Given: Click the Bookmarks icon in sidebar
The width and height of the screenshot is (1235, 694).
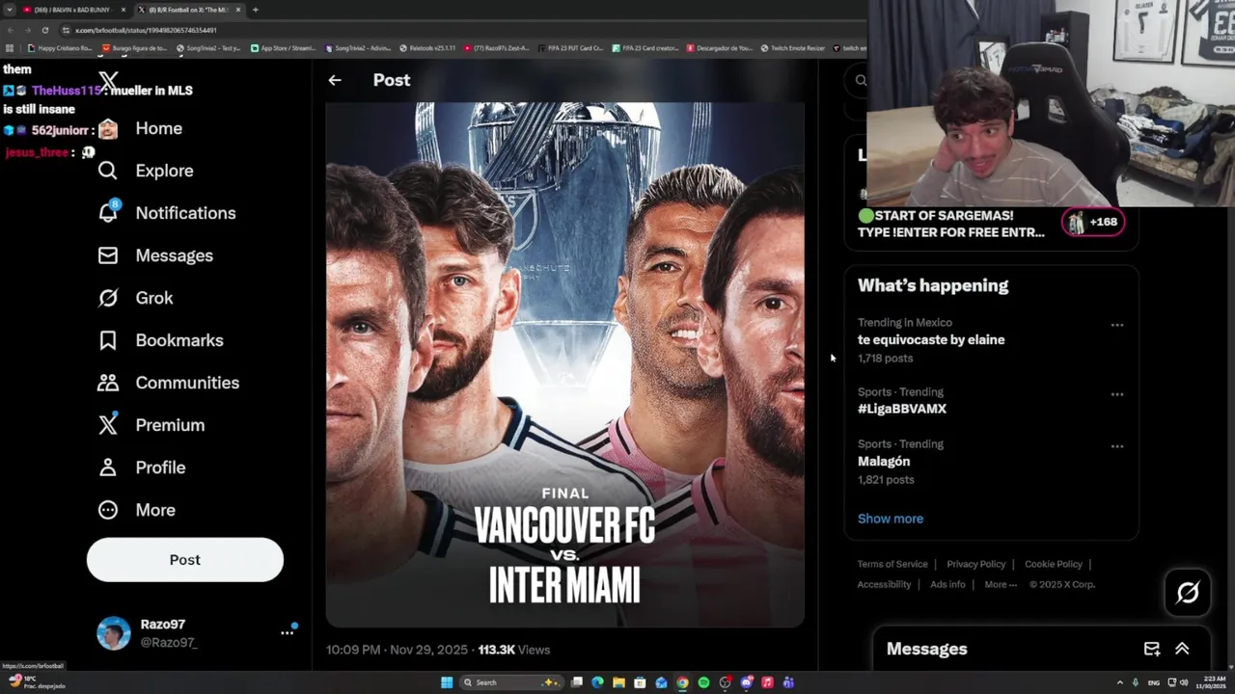Looking at the screenshot, I should click(108, 340).
